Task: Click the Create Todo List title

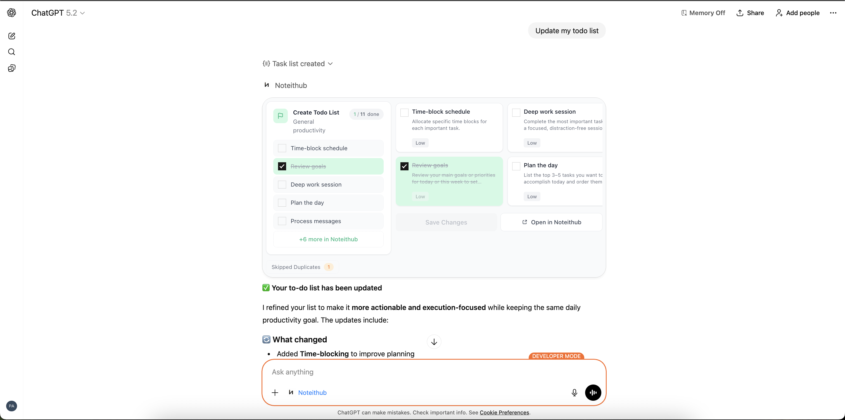Action: (x=316, y=113)
